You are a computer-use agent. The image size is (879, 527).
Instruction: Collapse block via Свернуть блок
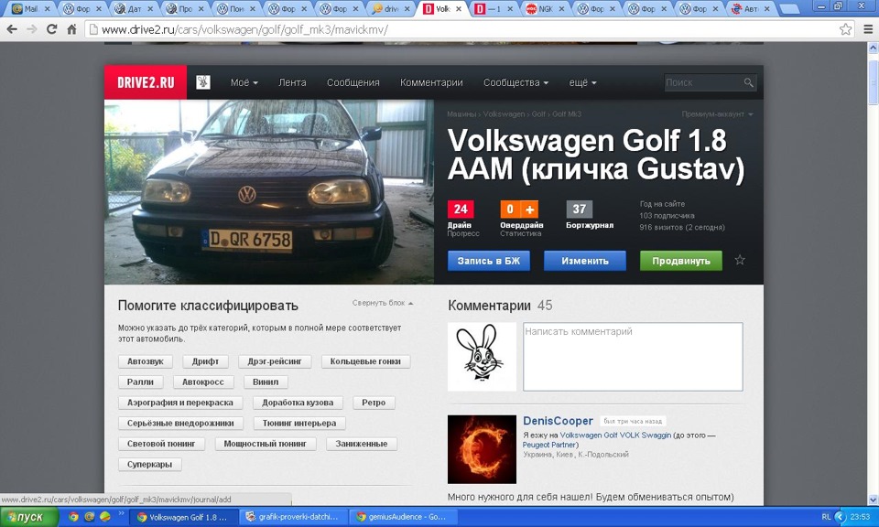(x=383, y=303)
